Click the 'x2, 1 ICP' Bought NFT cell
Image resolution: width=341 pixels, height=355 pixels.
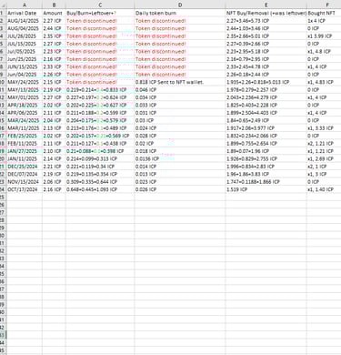coord(324,167)
